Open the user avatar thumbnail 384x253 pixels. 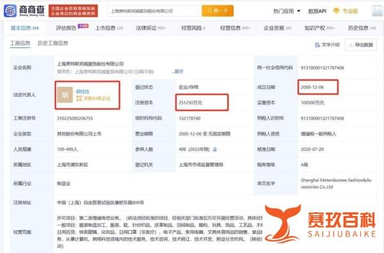click(378, 11)
